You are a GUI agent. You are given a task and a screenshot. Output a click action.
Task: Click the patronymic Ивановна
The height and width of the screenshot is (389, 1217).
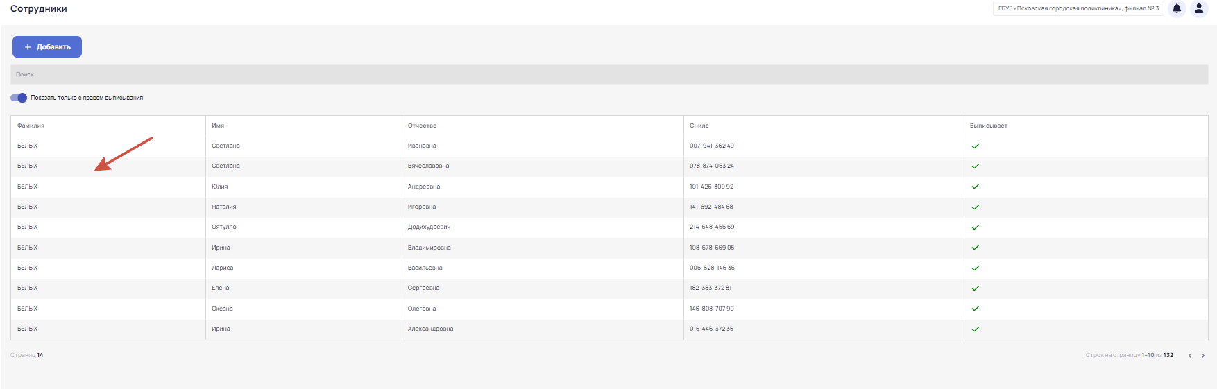(422, 146)
